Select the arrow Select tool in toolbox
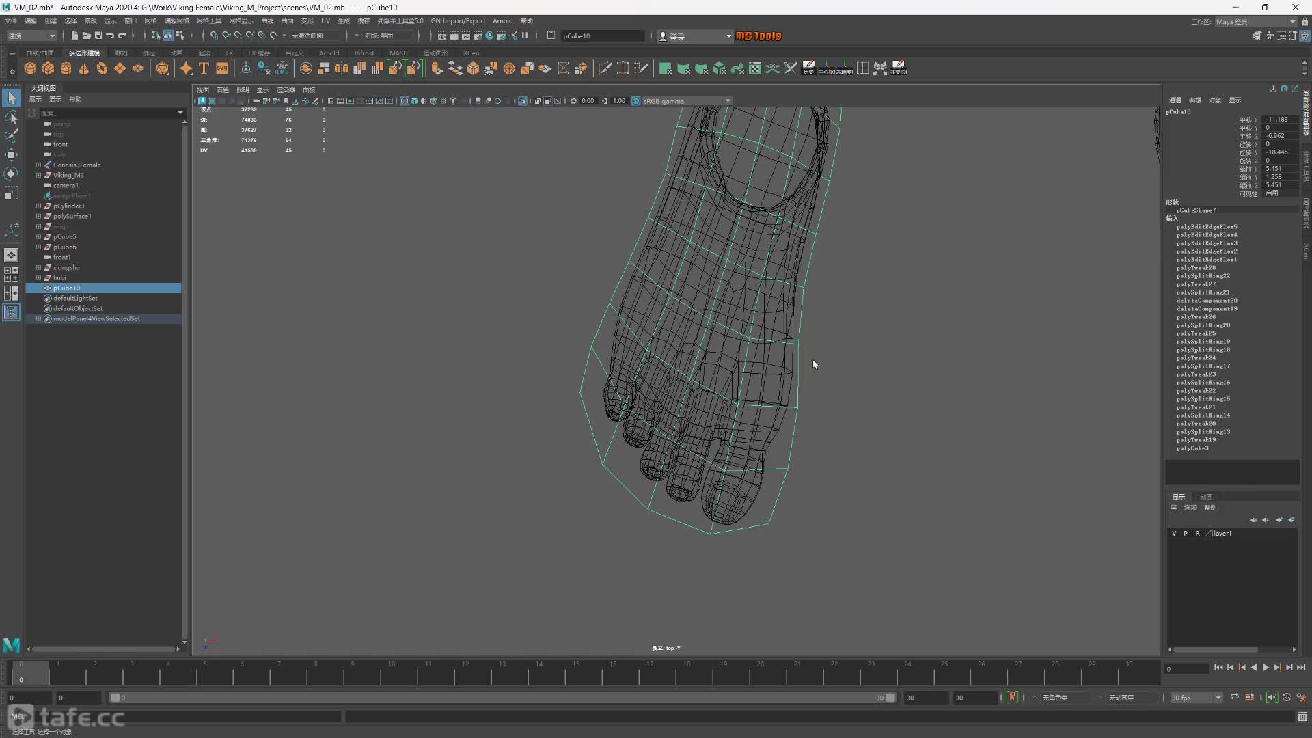1312x738 pixels. point(12,98)
